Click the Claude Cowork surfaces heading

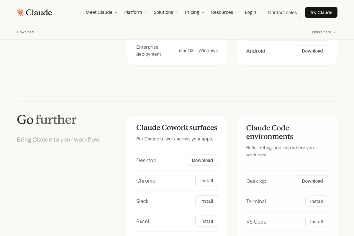(177, 127)
